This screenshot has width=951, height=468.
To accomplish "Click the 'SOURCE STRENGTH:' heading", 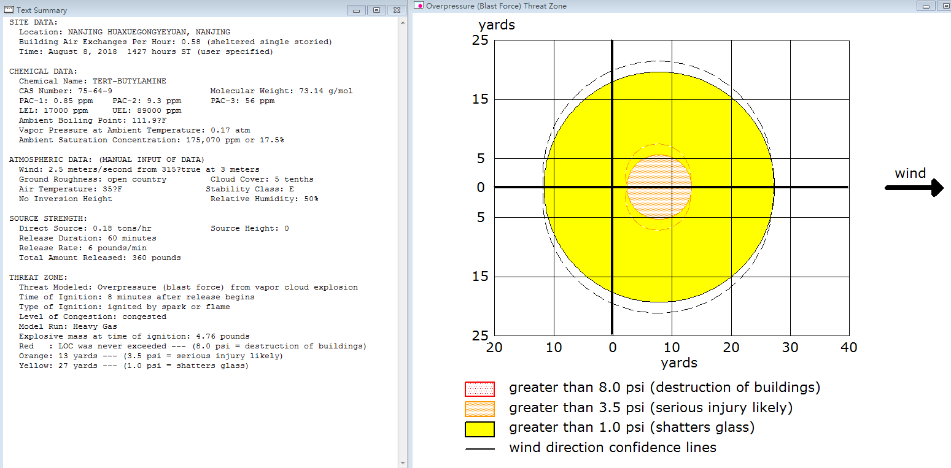I will [48, 218].
